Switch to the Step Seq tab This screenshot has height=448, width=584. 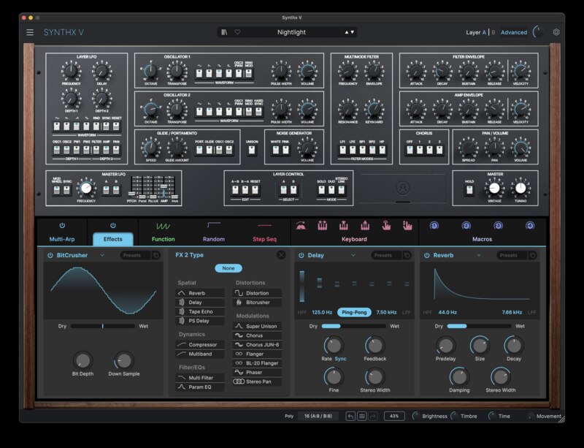pyautogui.click(x=264, y=239)
